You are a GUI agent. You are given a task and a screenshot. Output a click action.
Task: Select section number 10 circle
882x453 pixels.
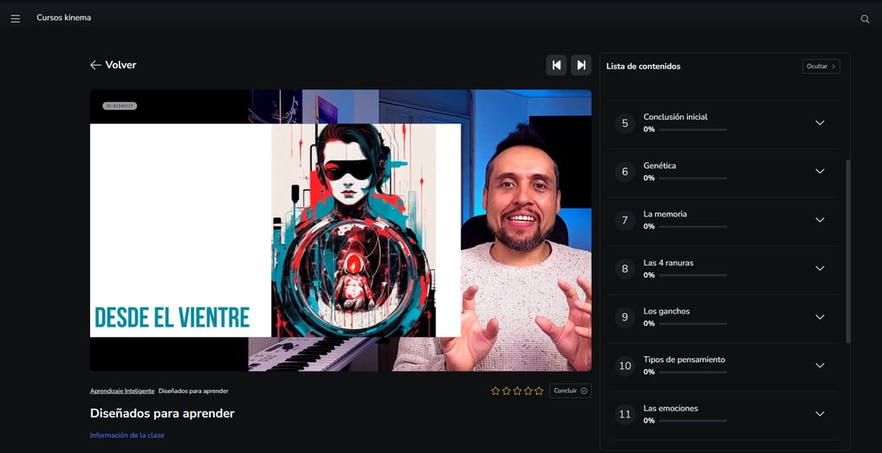pyautogui.click(x=625, y=366)
